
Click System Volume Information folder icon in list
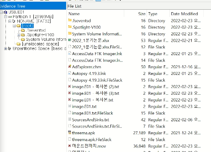pos(70,34)
